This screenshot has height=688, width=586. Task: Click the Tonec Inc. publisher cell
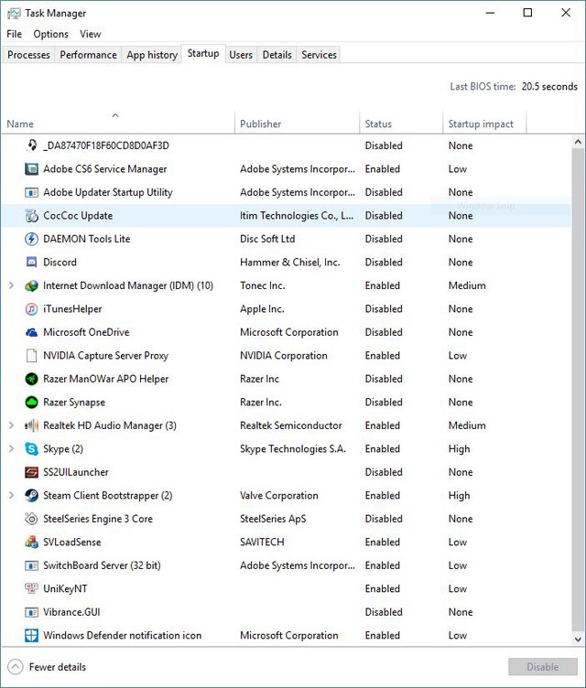262,285
